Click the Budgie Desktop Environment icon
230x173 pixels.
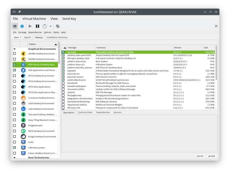click(x=23, y=137)
